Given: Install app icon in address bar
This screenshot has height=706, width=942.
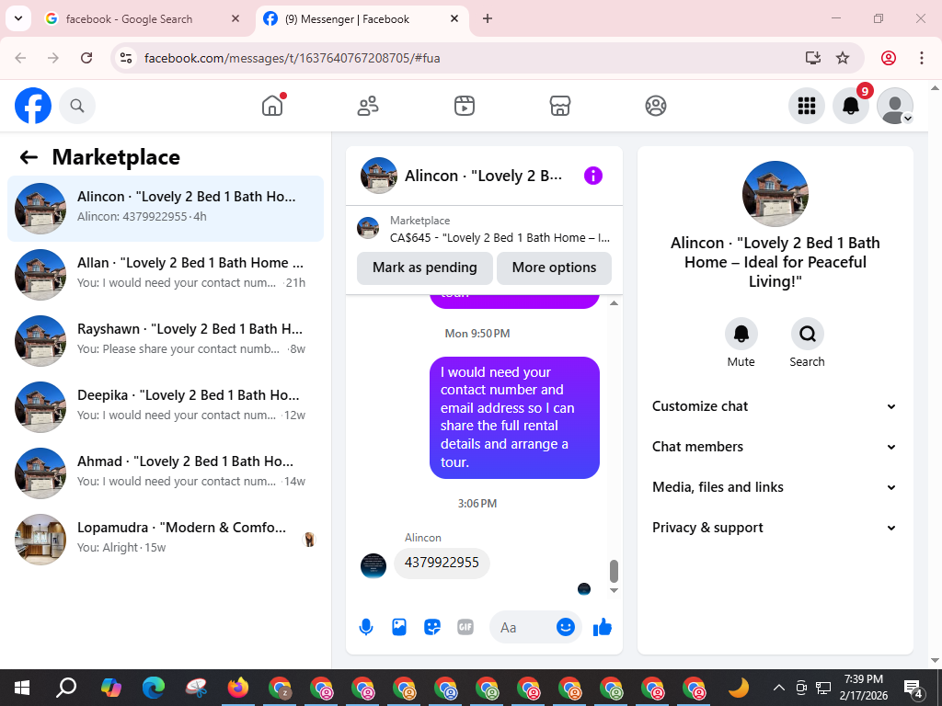Looking at the screenshot, I should (813, 58).
